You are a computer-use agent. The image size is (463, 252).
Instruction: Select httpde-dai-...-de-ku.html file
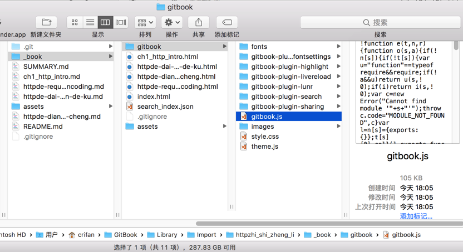click(175, 67)
